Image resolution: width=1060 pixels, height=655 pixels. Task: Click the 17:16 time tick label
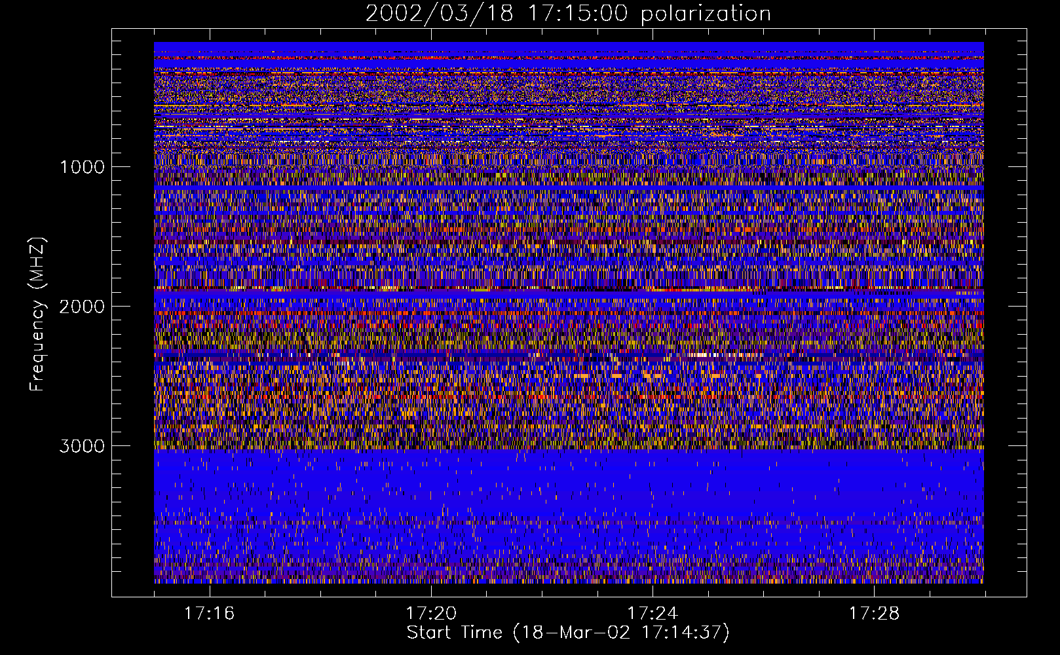click(x=210, y=614)
